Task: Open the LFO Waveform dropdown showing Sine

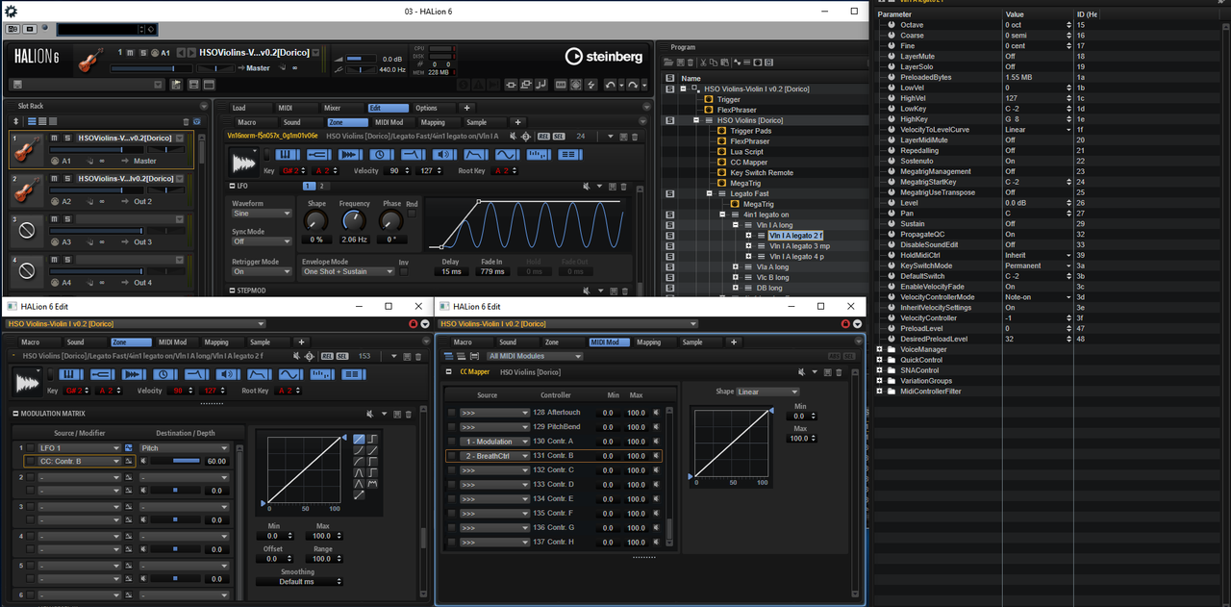Action: click(262, 214)
